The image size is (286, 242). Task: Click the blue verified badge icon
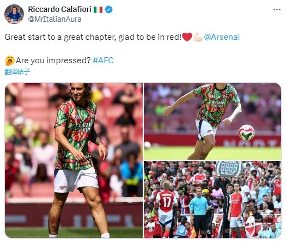click(109, 9)
